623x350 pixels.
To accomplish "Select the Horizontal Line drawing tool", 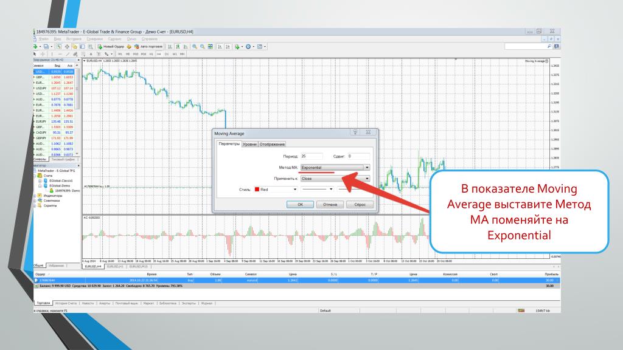I will tap(60, 54).
